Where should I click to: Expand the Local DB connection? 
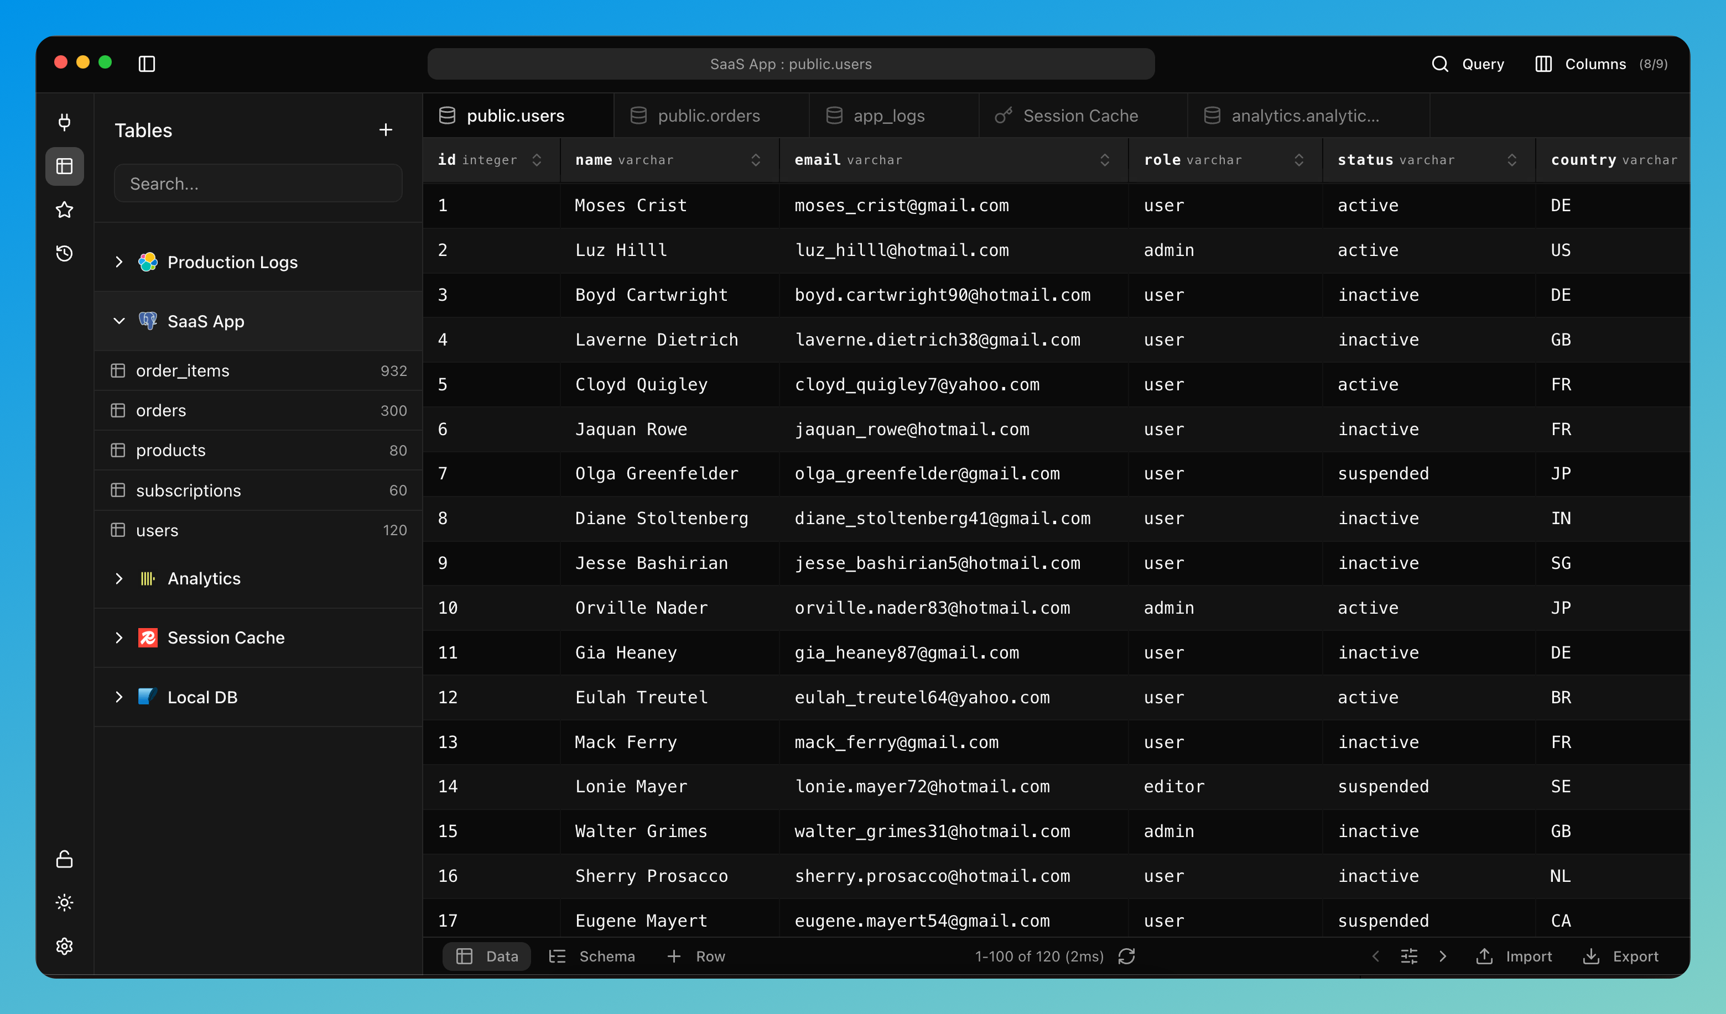click(x=118, y=696)
